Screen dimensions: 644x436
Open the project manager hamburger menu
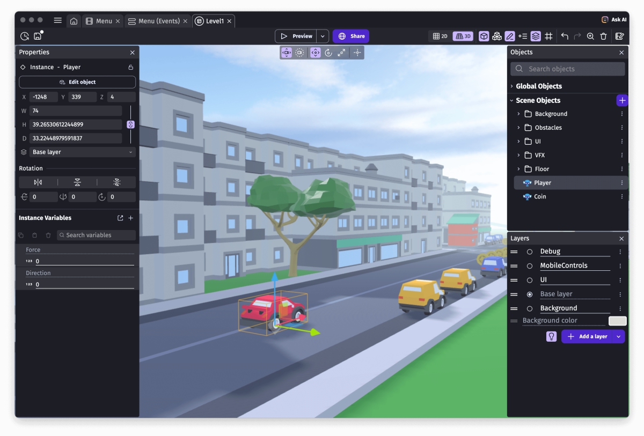(x=57, y=21)
